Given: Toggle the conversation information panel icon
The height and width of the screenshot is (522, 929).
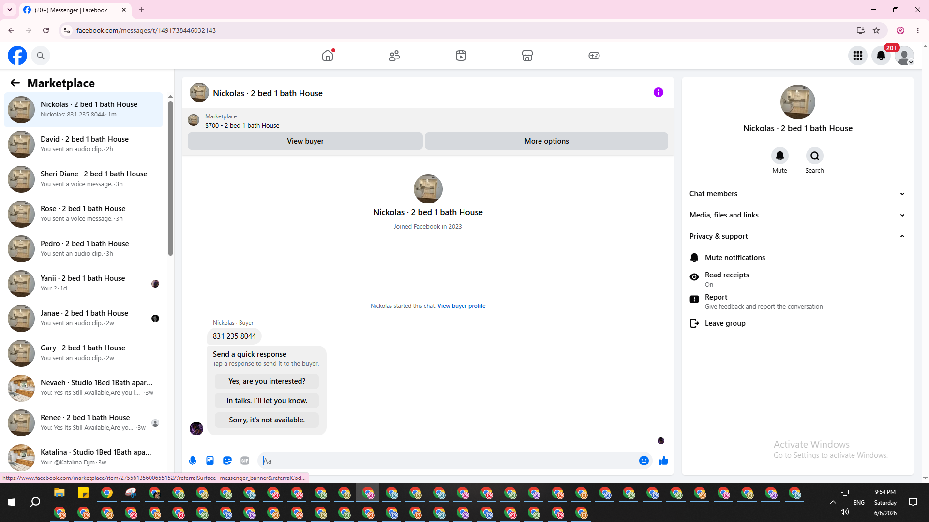Looking at the screenshot, I should pyautogui.click(x=659, y=92).
